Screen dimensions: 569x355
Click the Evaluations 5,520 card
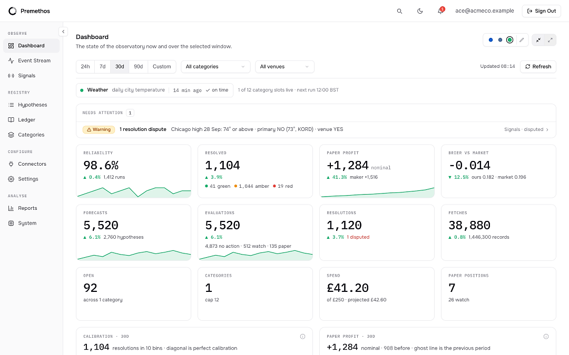coord(255,232)
